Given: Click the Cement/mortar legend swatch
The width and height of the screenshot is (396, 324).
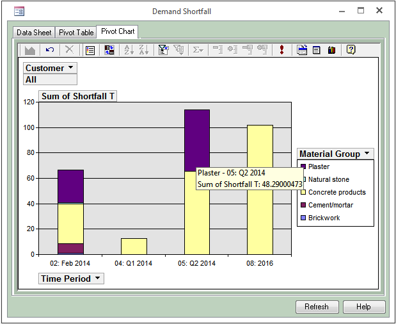Looking at the screenshot, I should pyautogui.click(x=303, y=205).
